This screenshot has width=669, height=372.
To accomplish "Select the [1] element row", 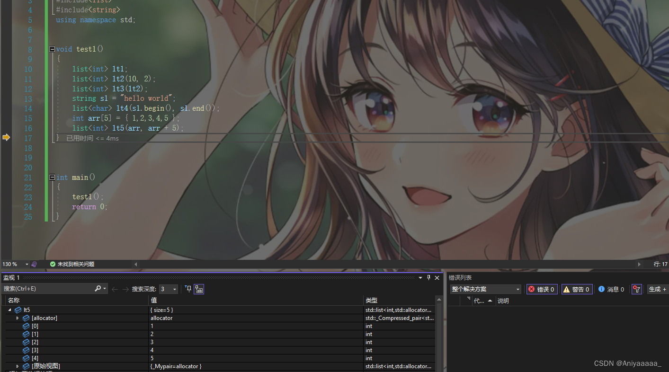I will [220, 334].
